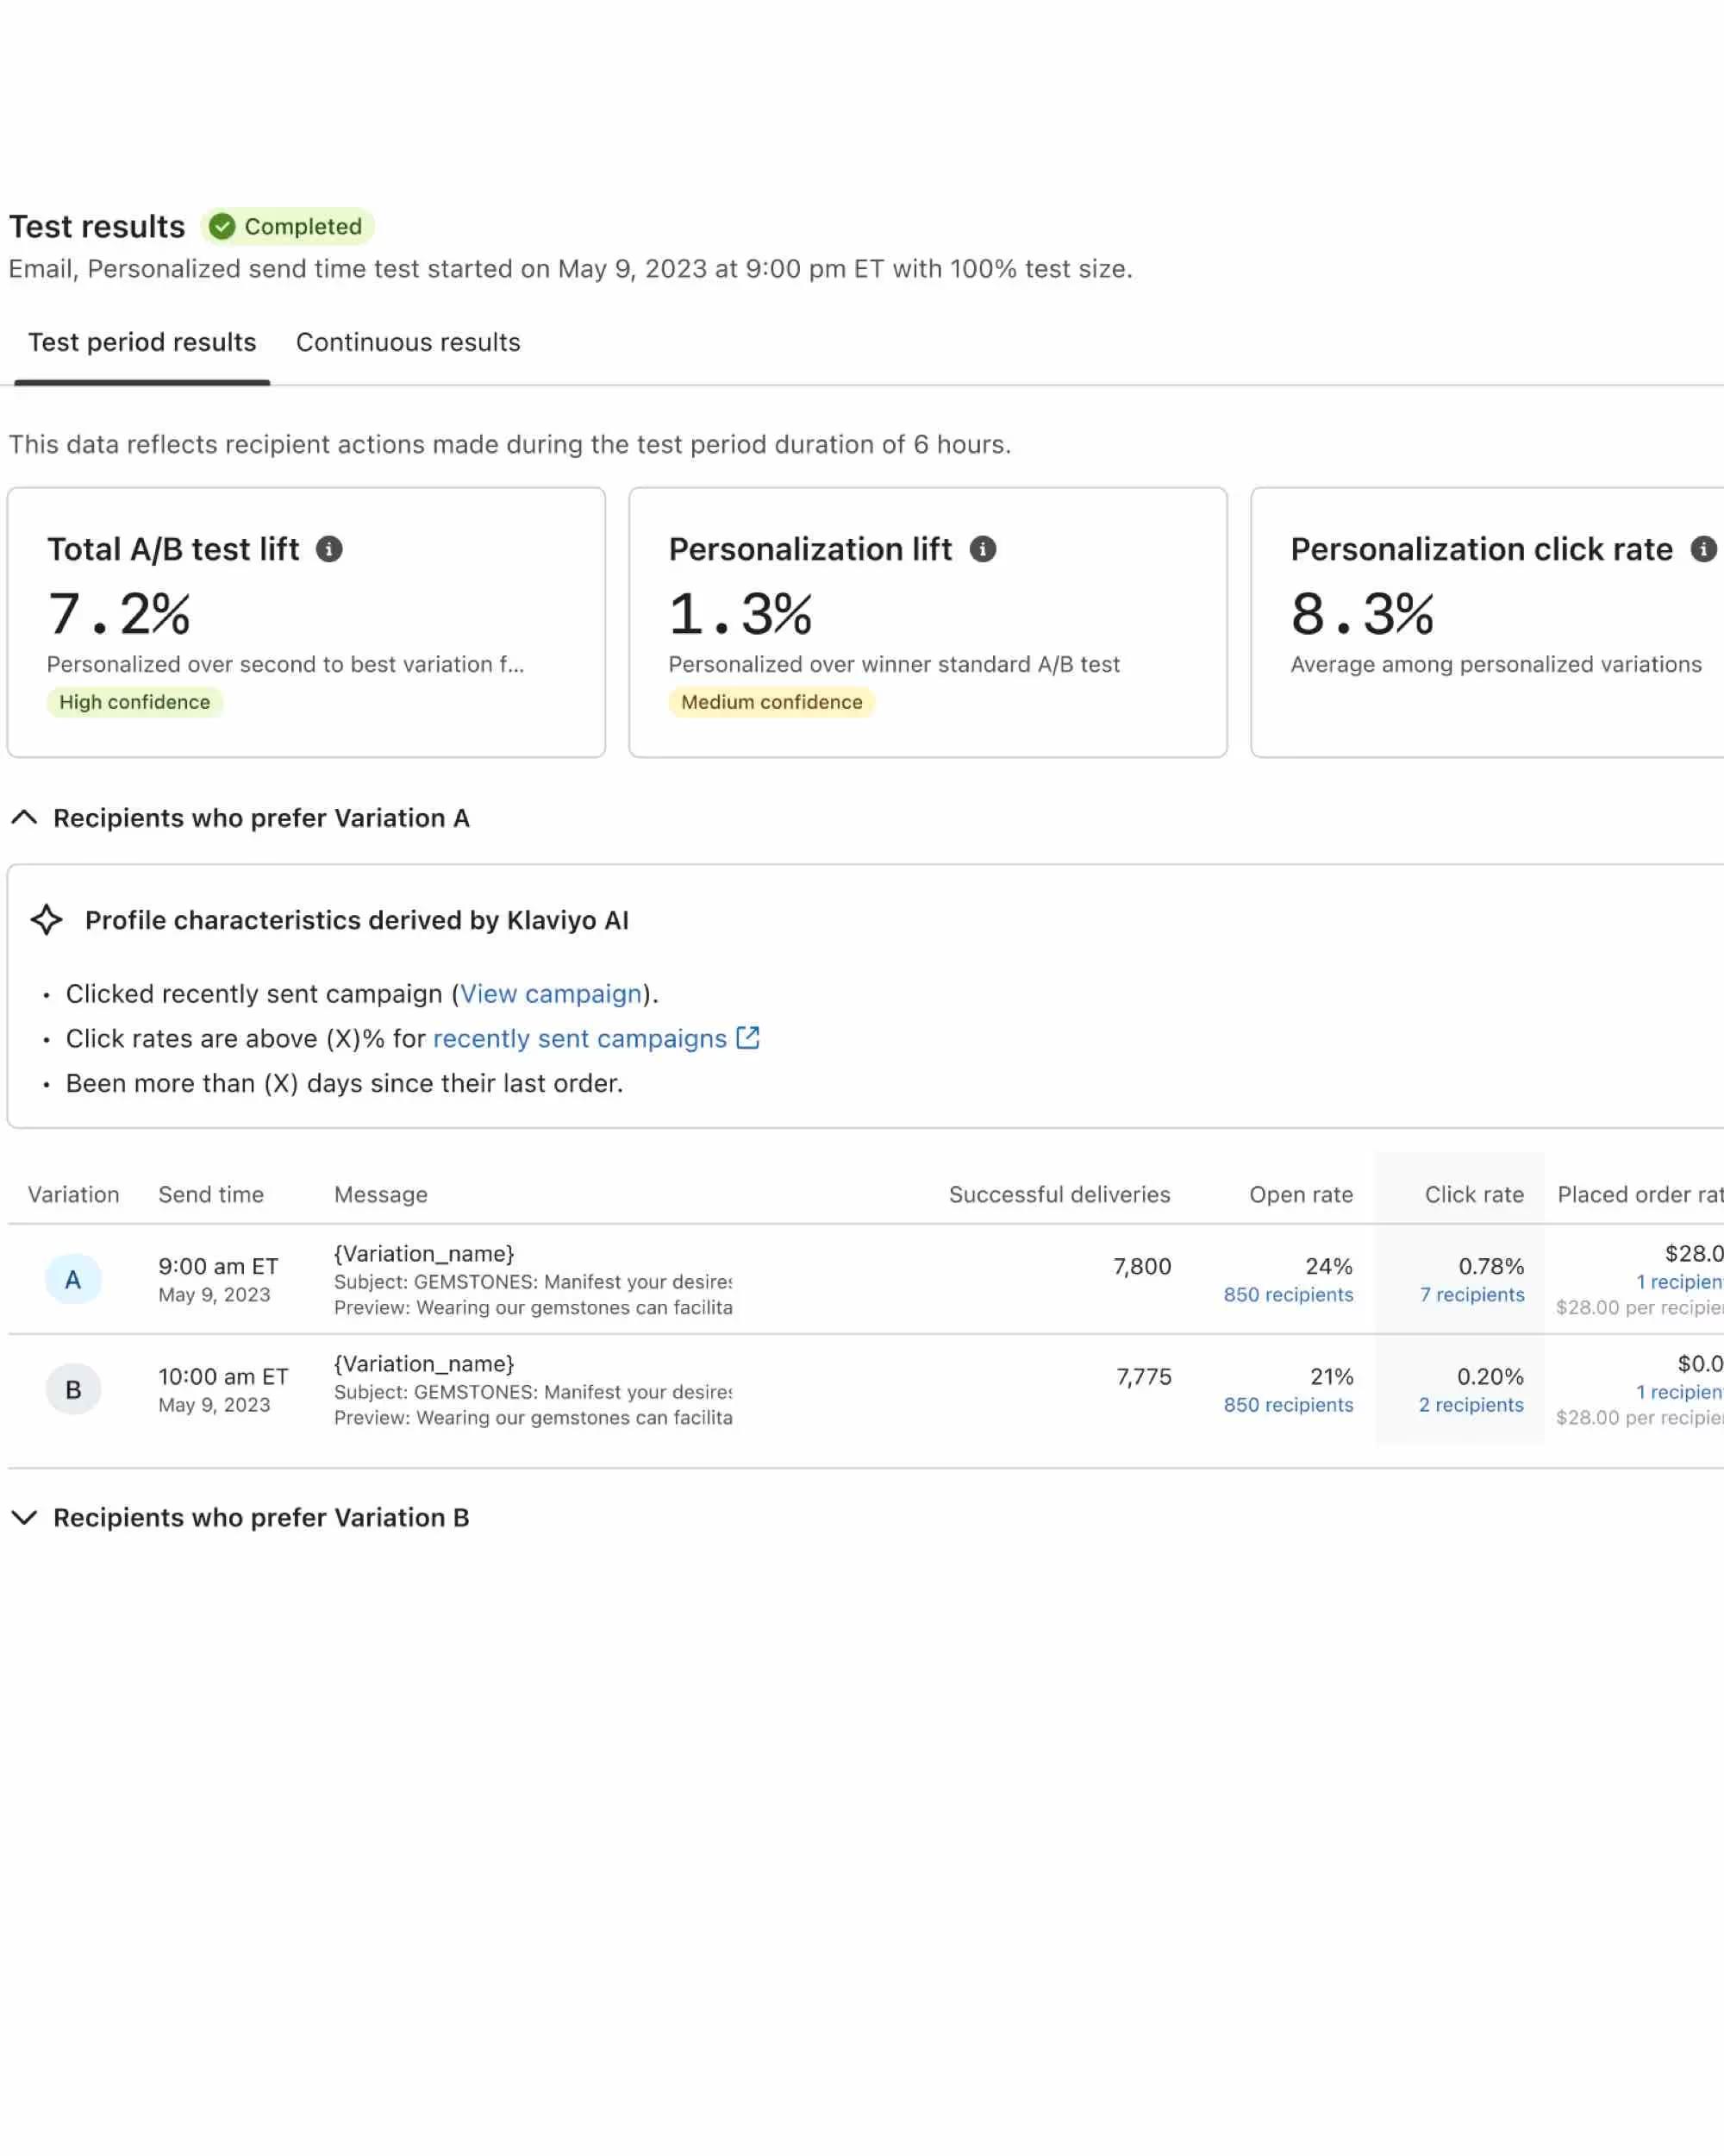This screenshot has height=2156, width=1724.
Task: Switch to the Continuous results tab
Action: coord(407,342)
